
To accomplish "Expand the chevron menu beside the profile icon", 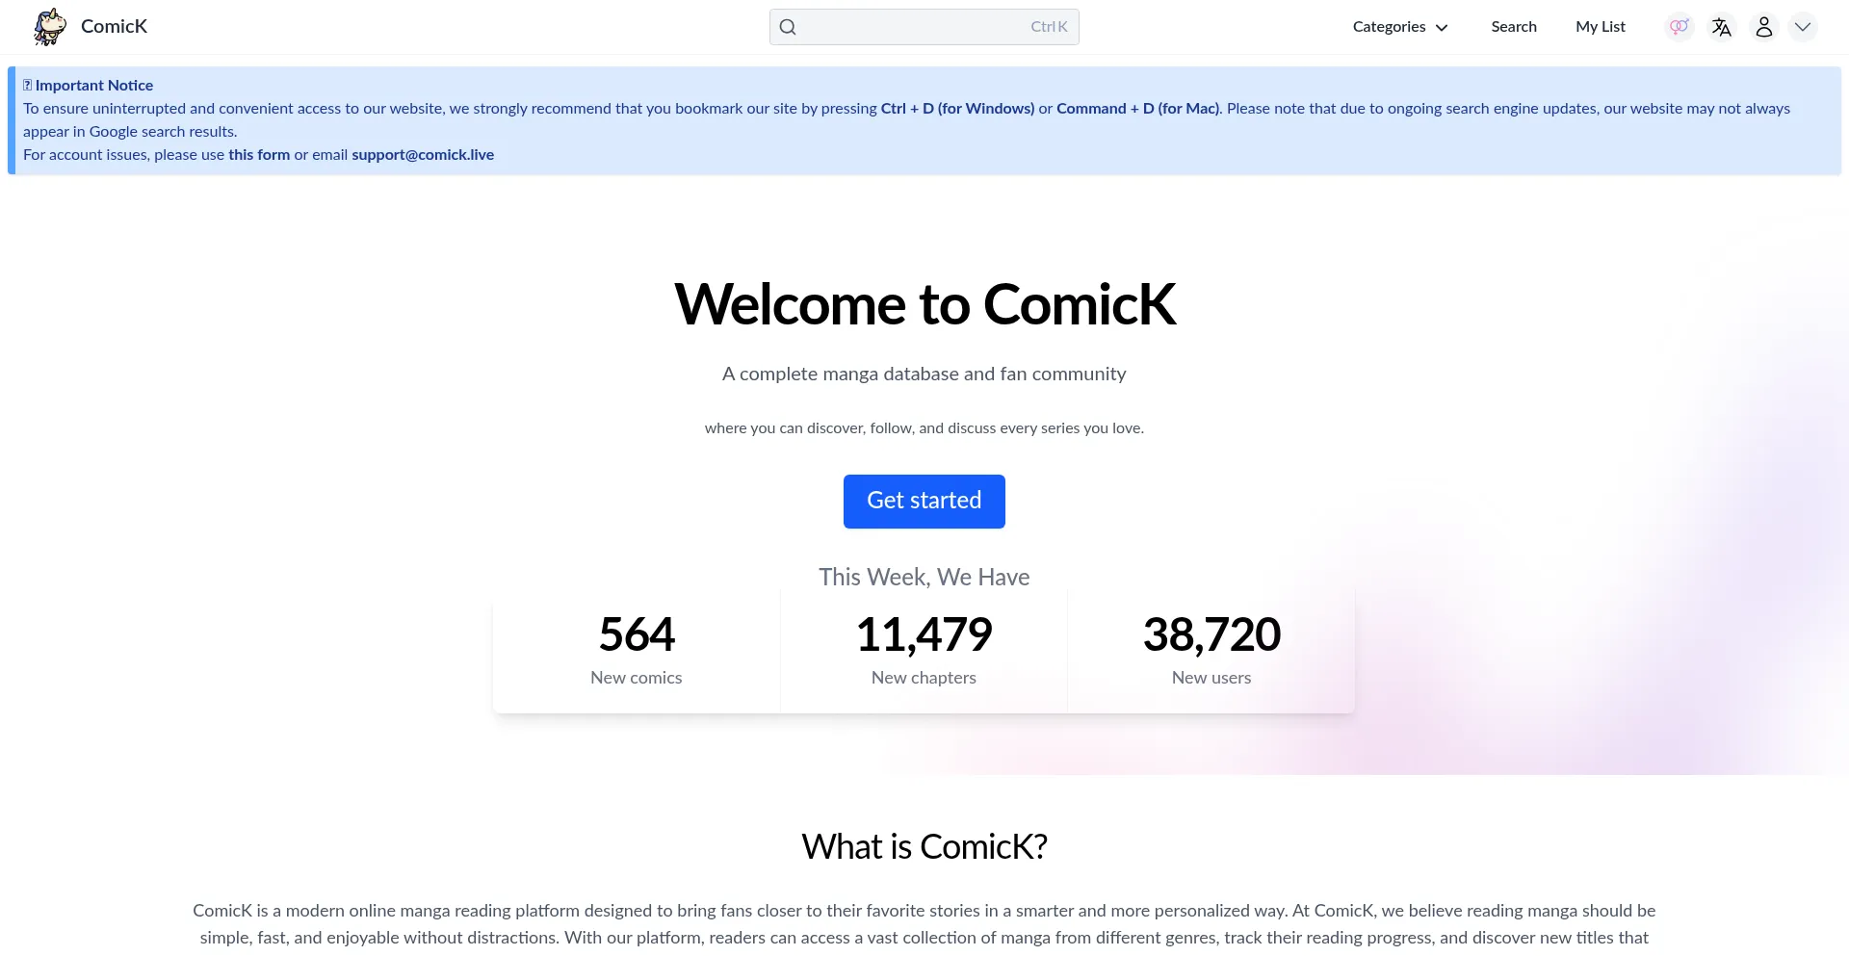I will coord(1803,27).
